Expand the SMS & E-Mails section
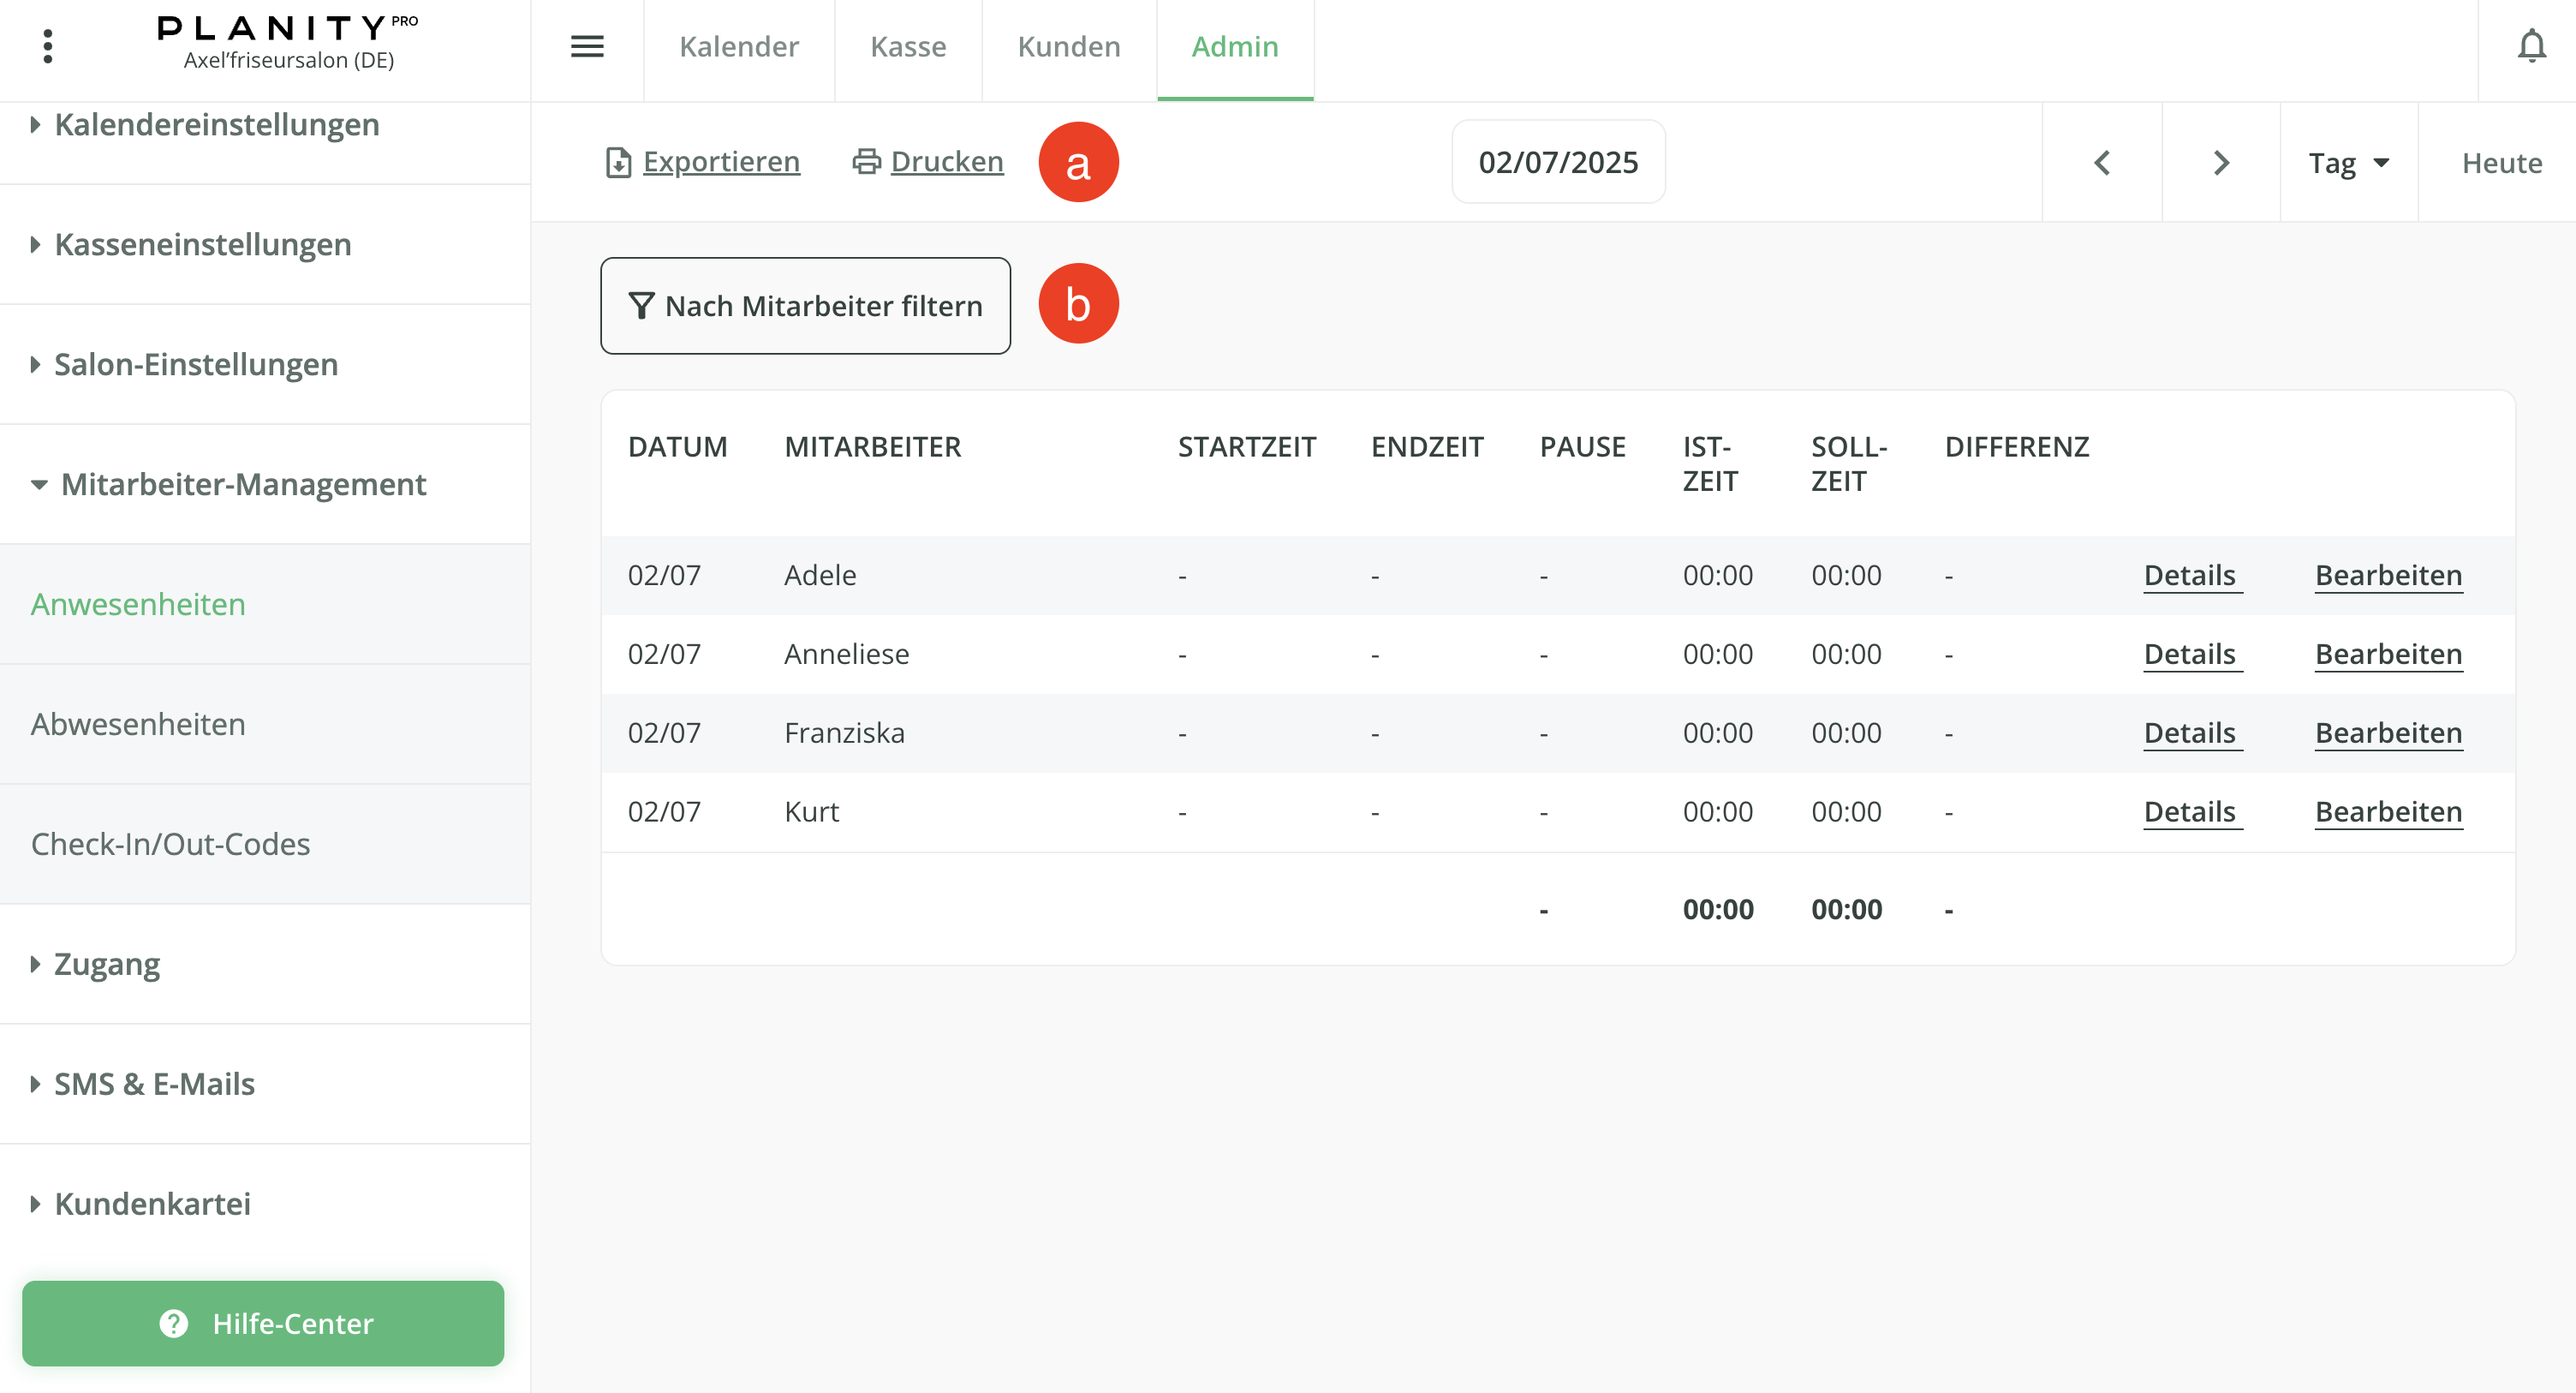Viewport: 2576px width, 1393px height. pyautogui.click(x=154, y=1084)
